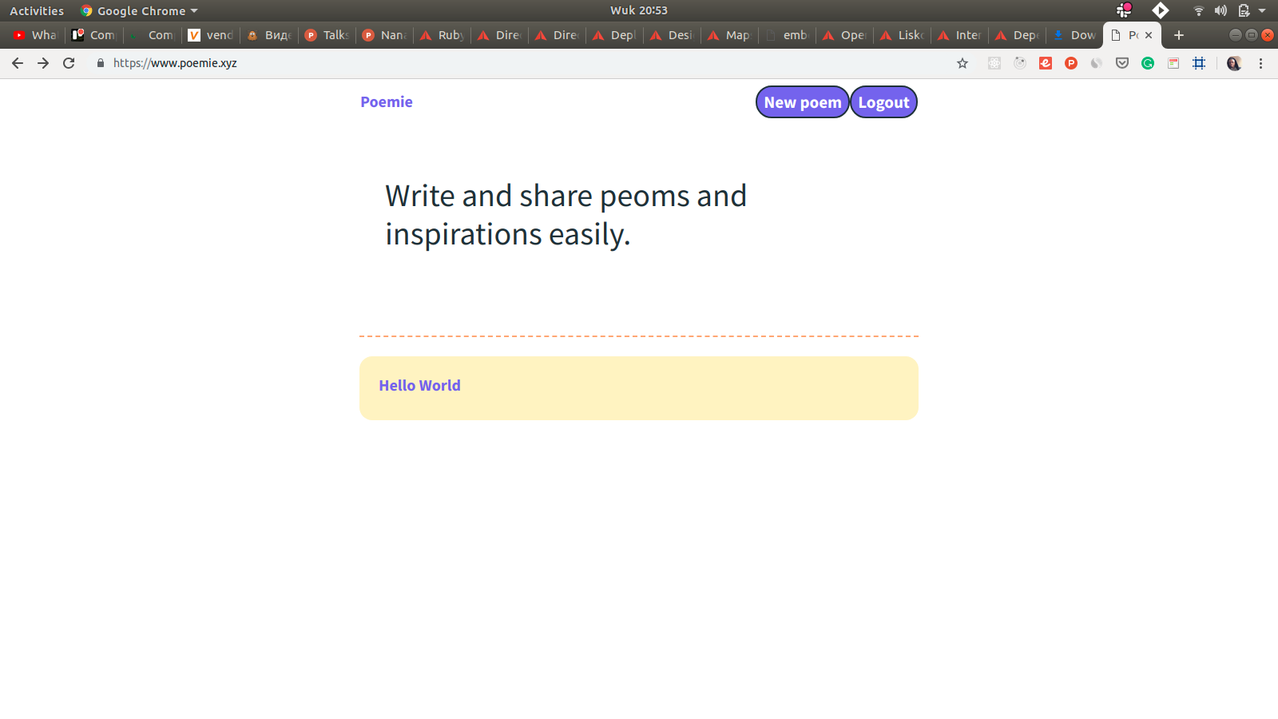Open the system tray volume menu
Image resolution: width=1278 pixels, height=719 pixels.
click(x=1221, y=10)
